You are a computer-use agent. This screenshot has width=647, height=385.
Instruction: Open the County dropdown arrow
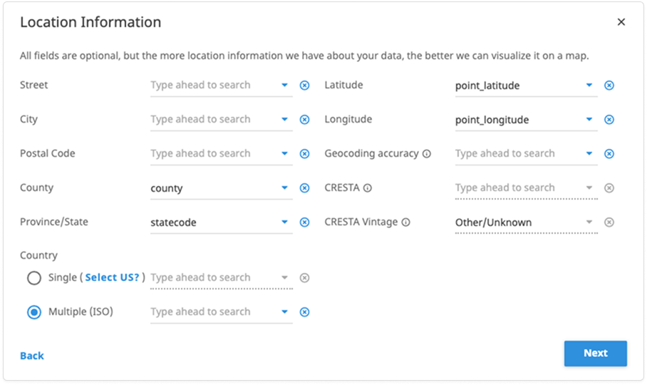[285, 188]
